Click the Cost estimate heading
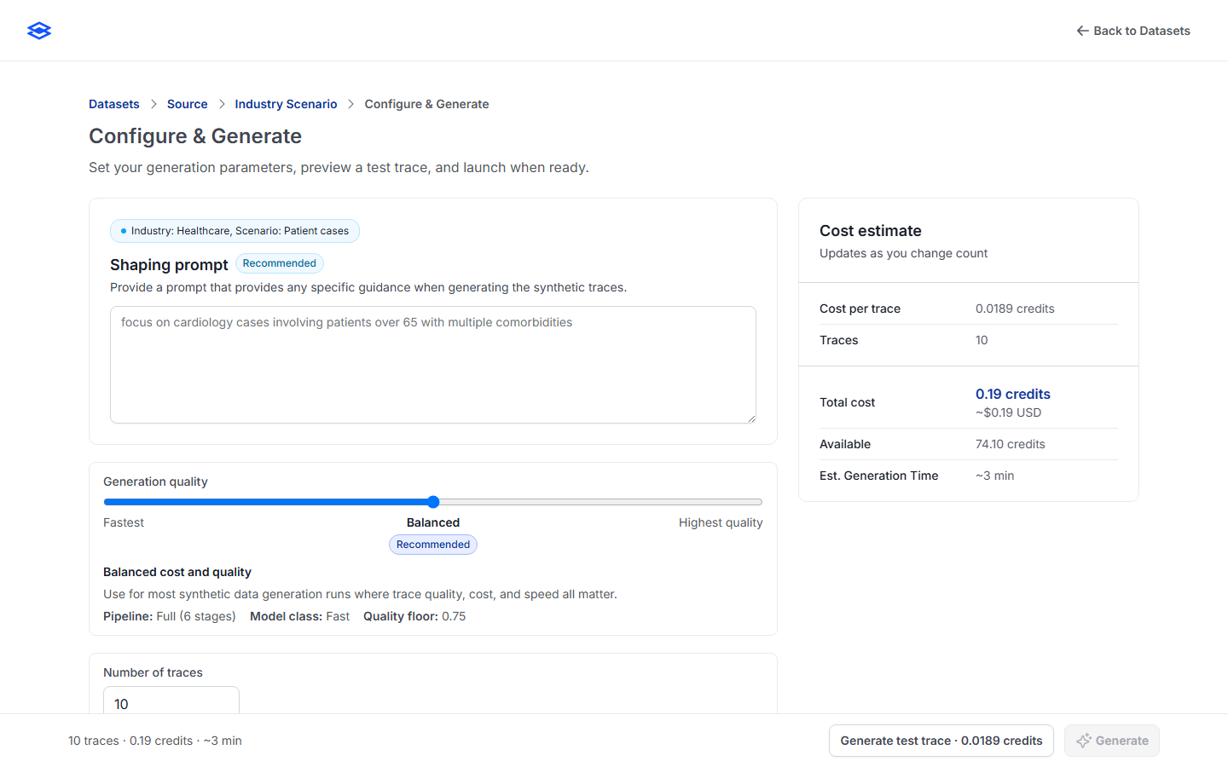 871,231
